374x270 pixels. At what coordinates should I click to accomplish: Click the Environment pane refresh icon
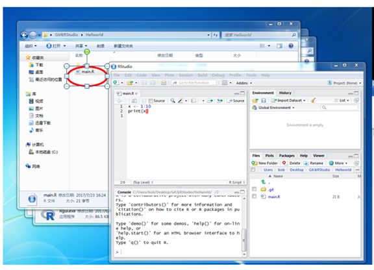(356, 101)
